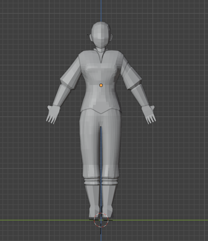
Task: Click the red-white 3D cursor circle
Action: [x=101, y=220]
